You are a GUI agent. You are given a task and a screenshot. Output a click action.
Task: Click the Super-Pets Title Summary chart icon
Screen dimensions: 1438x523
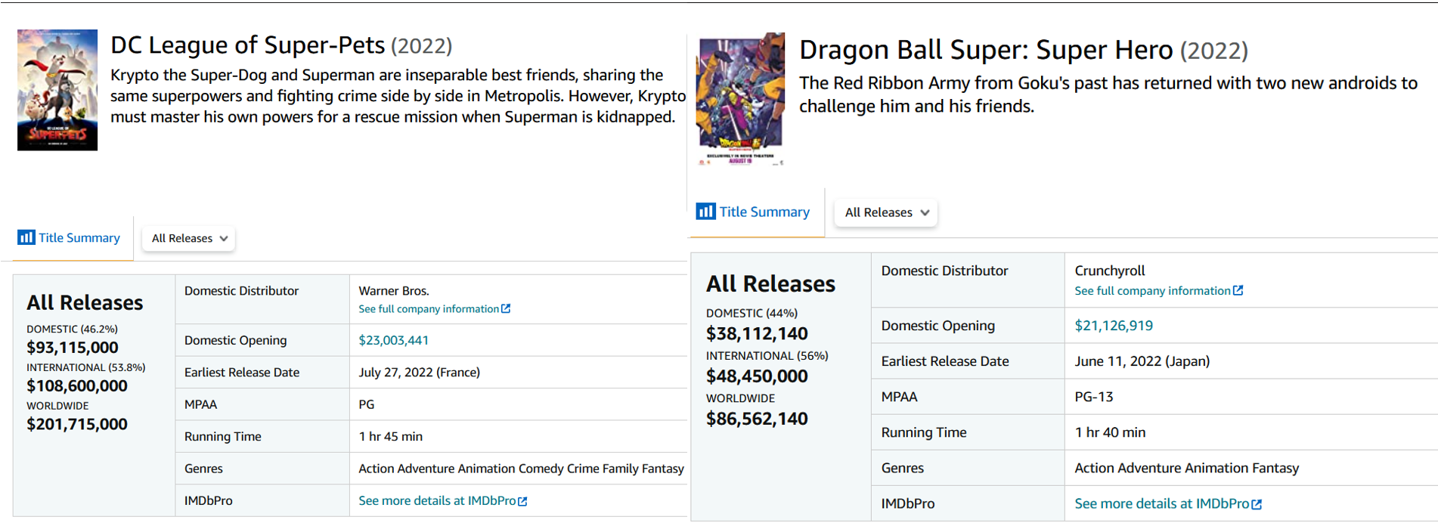click(26, 237)
